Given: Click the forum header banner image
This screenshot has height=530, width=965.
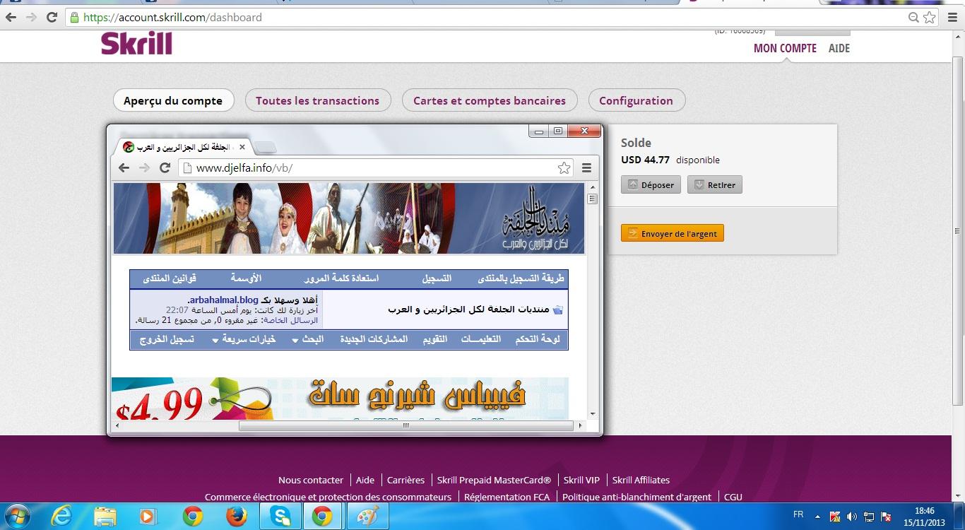Looking at the screenshot, I should 349,218.
